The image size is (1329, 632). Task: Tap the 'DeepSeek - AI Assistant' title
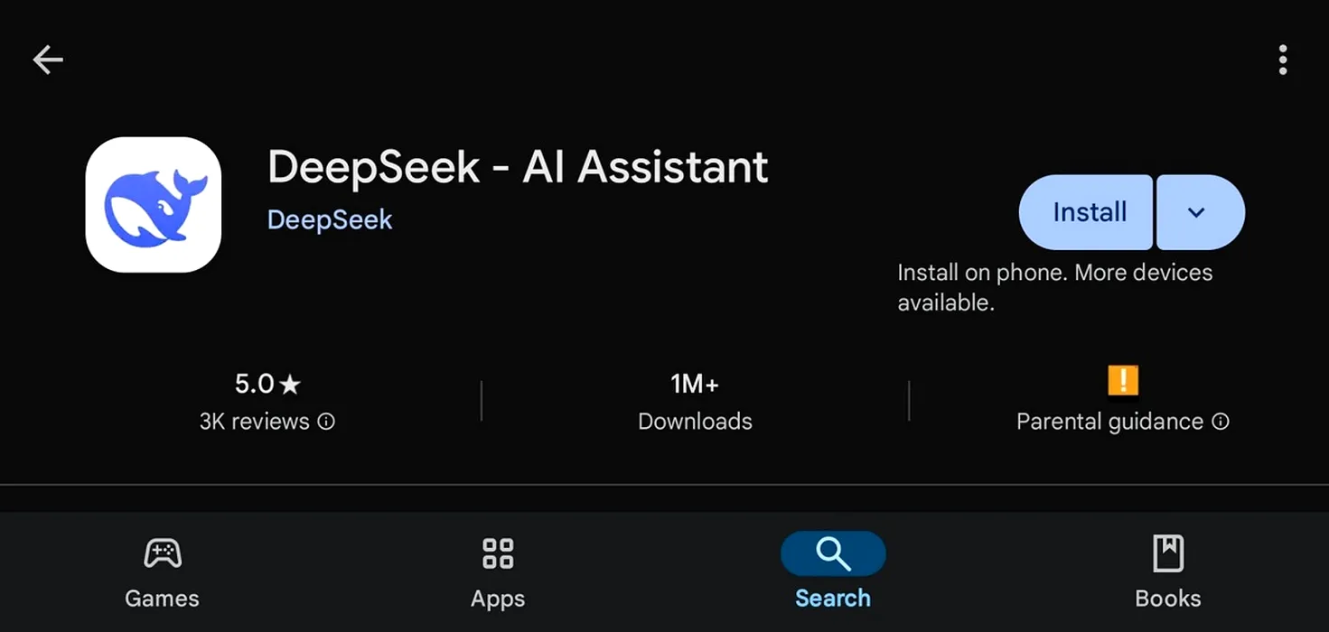point(518,167)
